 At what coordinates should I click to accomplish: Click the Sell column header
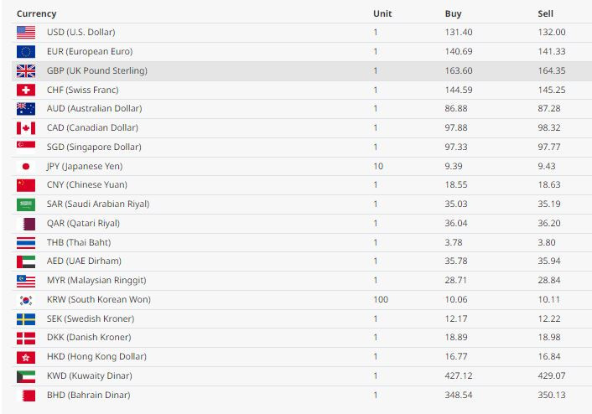pyautogui.click(x=546, y=13)
